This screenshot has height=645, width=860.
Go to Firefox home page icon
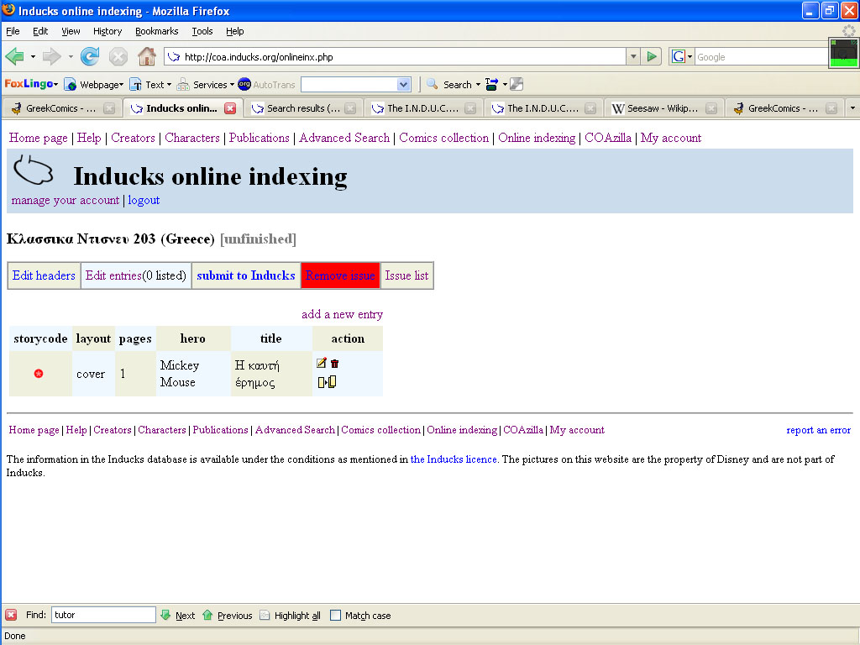[x=146, y=56]
